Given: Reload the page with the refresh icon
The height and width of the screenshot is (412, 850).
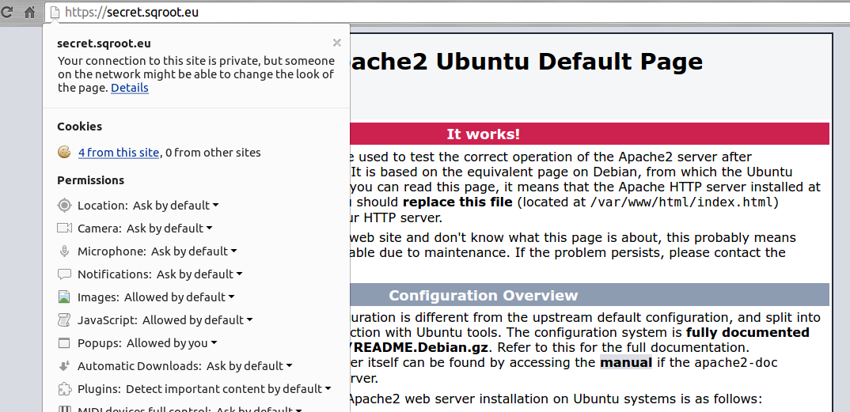Looking at the screenshot, I should (7, 12).
